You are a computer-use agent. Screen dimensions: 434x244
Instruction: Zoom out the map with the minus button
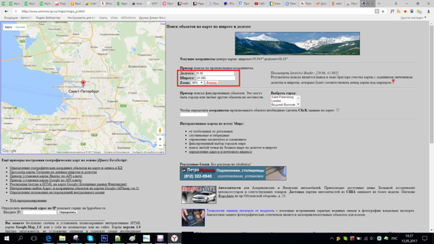tap(160, 146)
